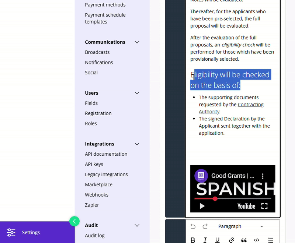The width and height of the screenshot is (295, 243).
Task: Collapse the Integrations section
Action: (x=137, y=144)
